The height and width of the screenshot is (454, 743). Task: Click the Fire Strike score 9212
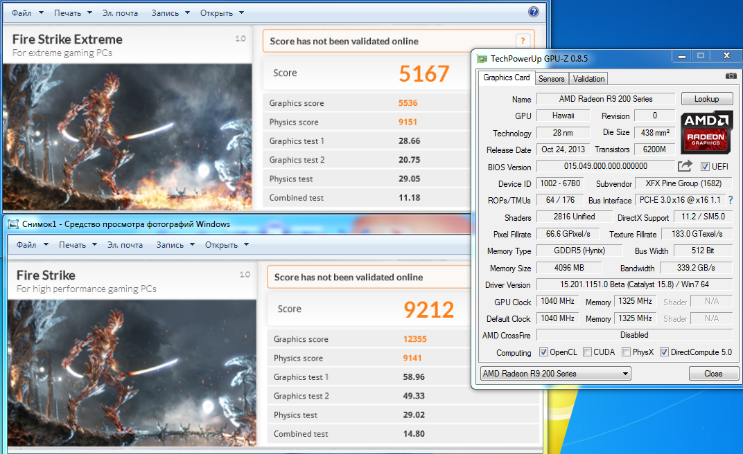click(x=429, y=310)
